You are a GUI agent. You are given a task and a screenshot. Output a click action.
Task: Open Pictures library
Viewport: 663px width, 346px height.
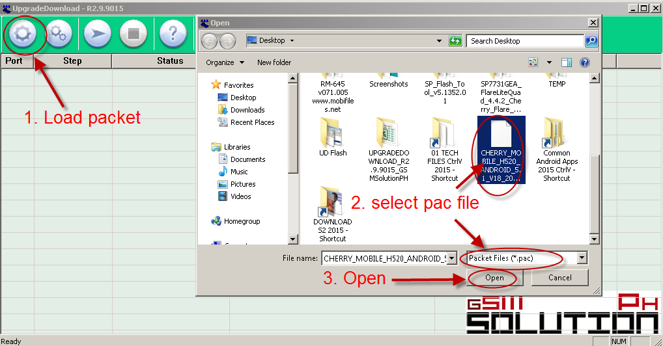[237, 184]
